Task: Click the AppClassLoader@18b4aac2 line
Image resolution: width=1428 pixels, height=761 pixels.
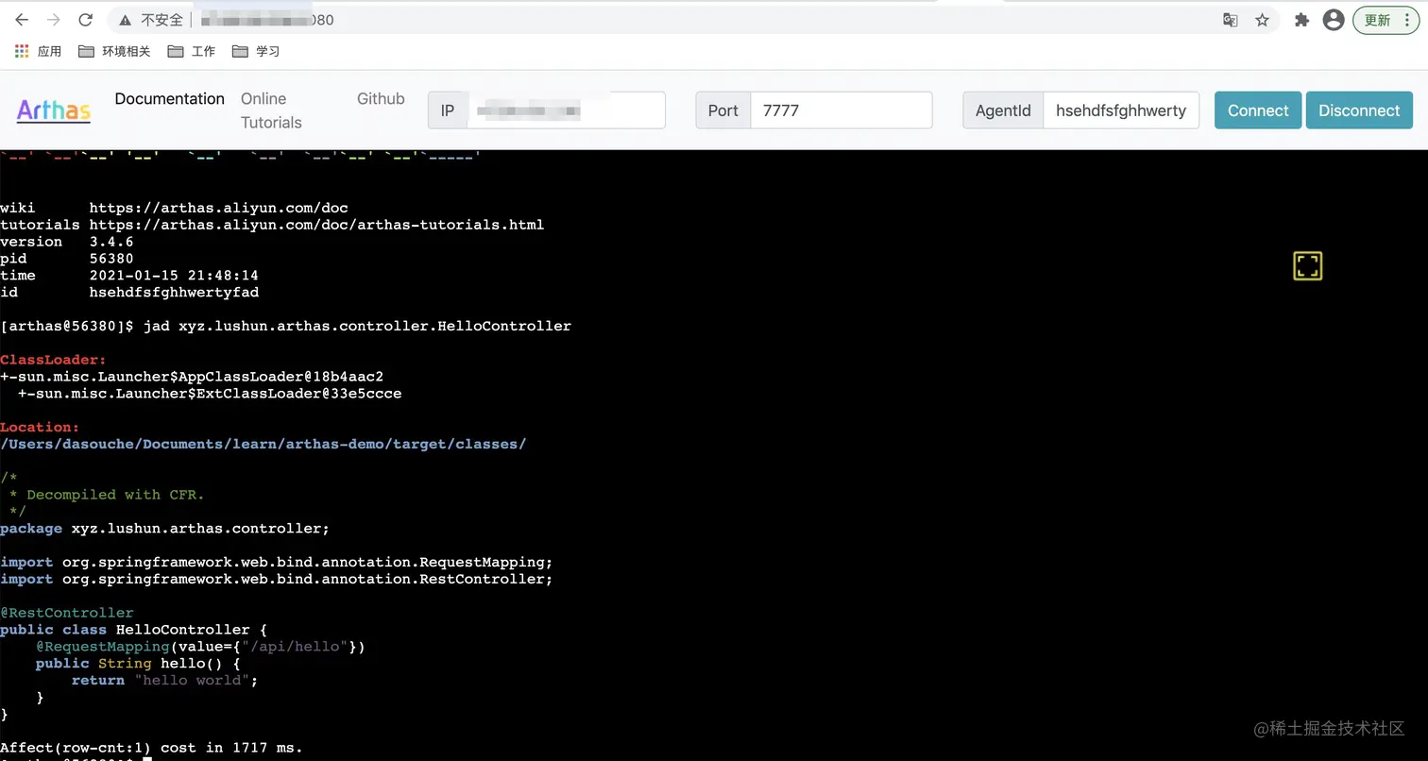Action: click(x=192, y=376)
